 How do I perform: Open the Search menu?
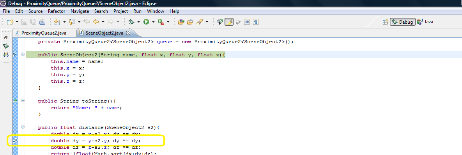pyautogui.click(x=101, y=11)
